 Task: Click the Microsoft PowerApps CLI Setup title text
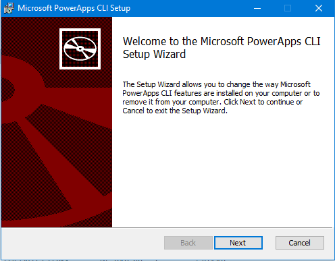tap(74, 8)
